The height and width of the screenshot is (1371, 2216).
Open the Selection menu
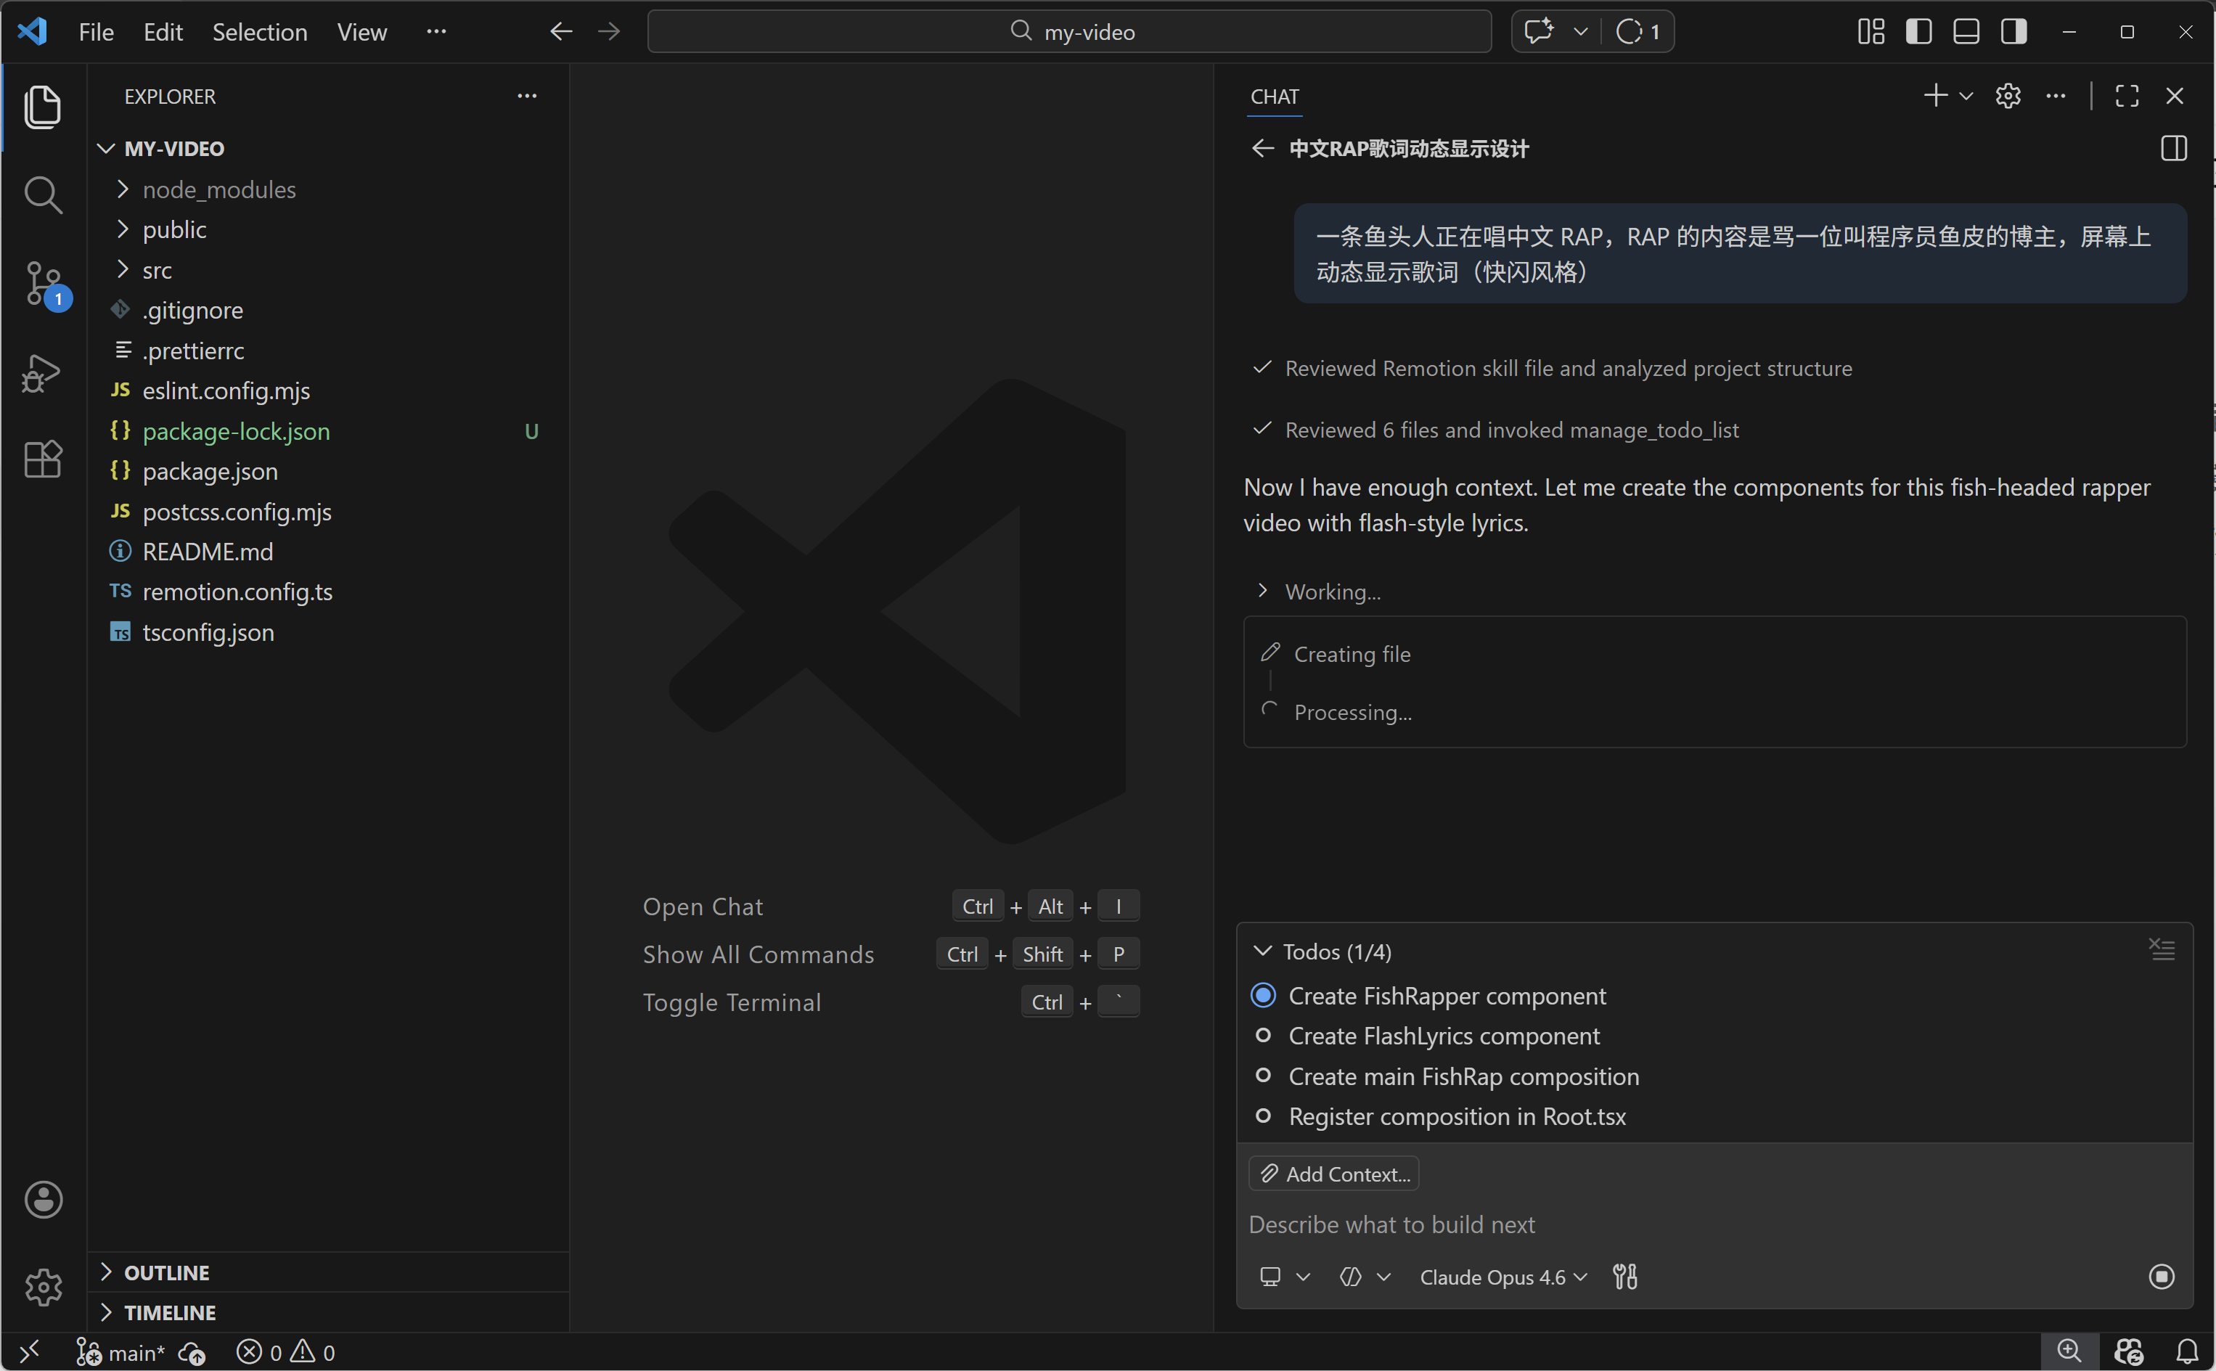tap(259, 32)
